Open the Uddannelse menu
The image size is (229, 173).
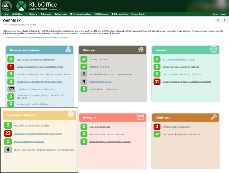point(101,14)
